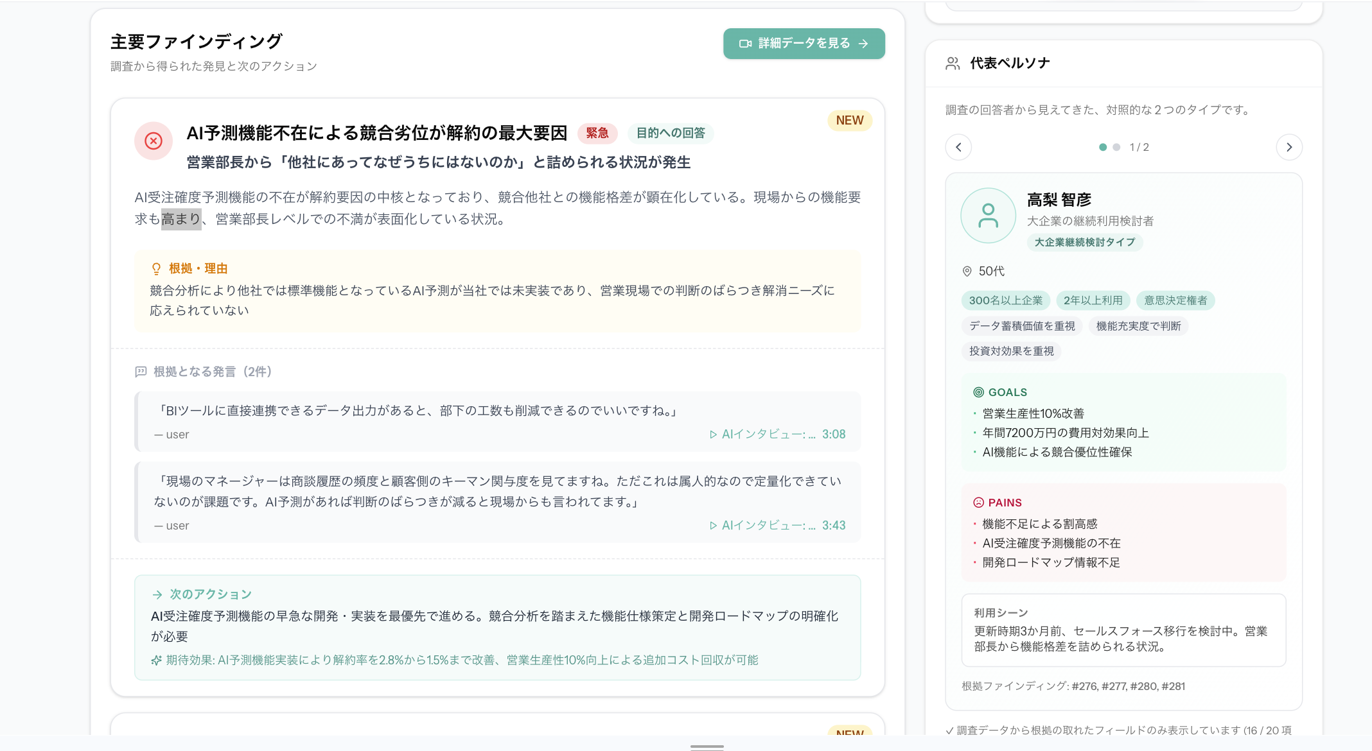Click the speech bubble icon by 根拠となる発言
This screenshot has height=751, width=1372.
tap(141, 372)
